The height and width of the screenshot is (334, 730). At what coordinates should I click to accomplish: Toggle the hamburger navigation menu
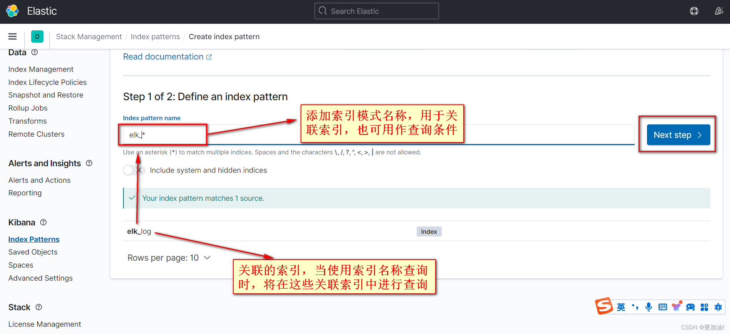tap(12, 36)
